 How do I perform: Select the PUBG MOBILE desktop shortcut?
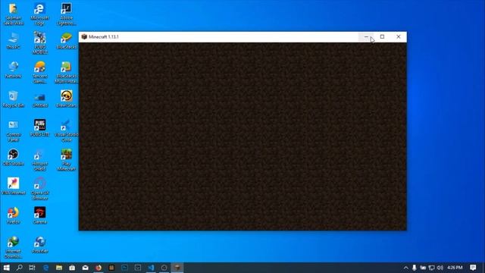click(39, 42)
